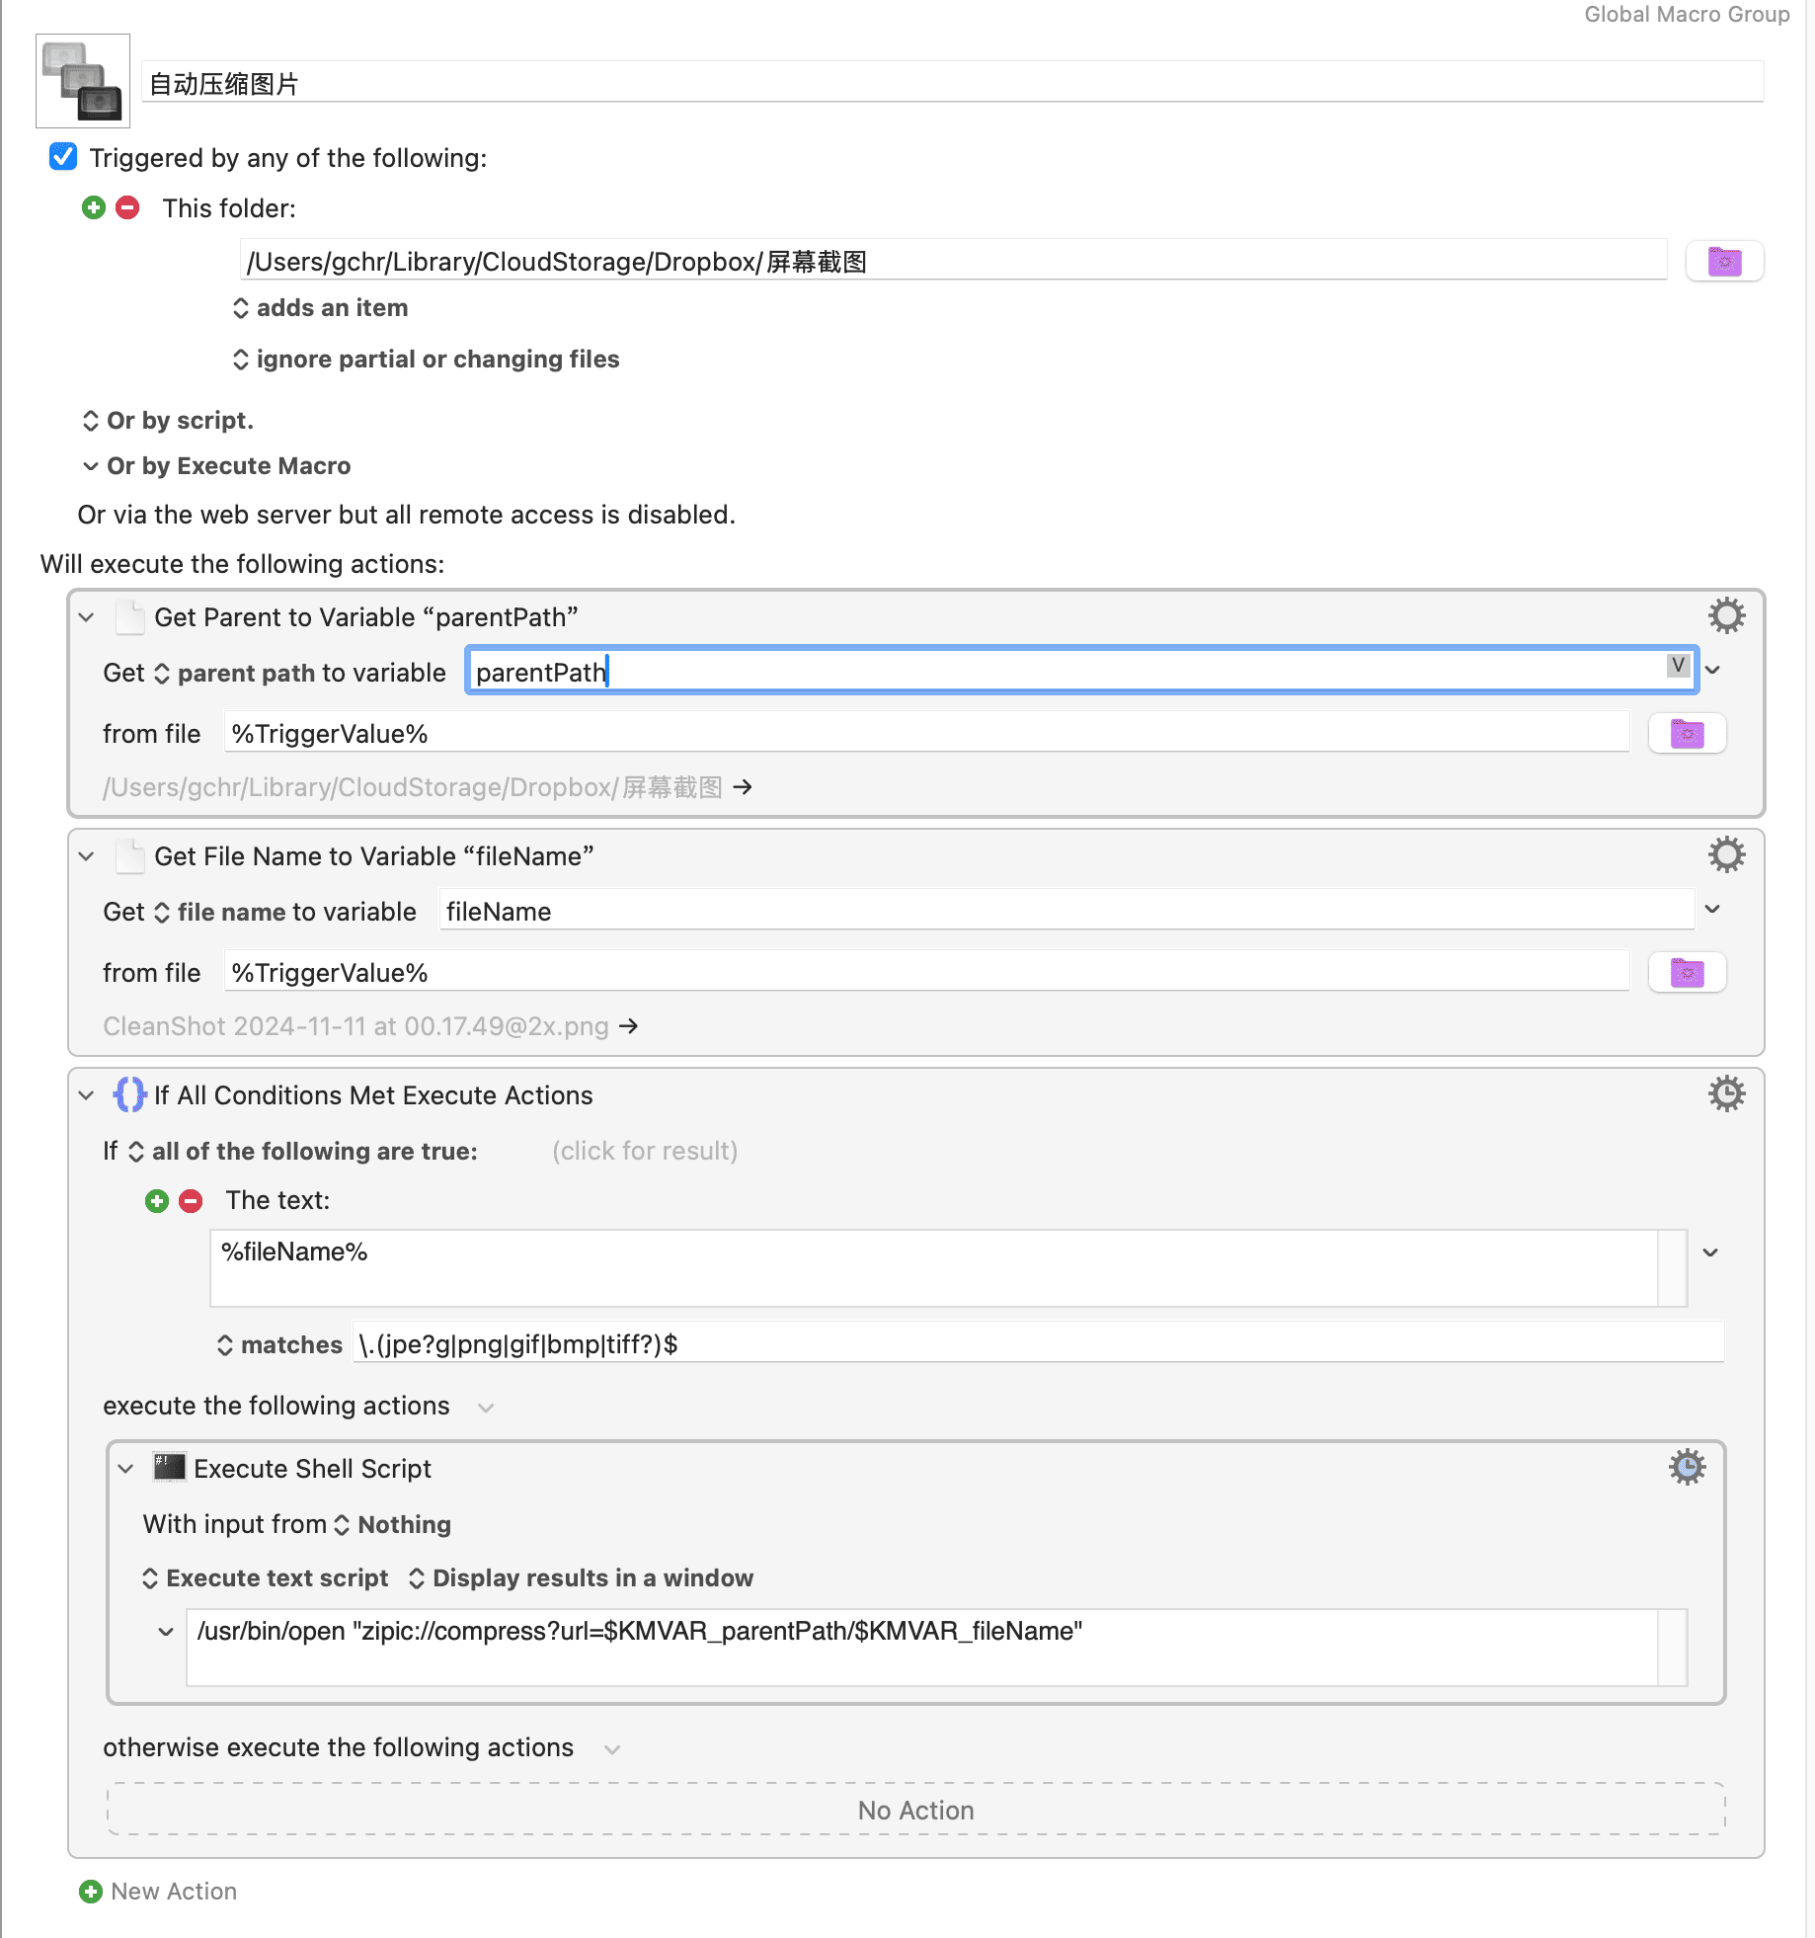The height and width of the screenshot is (1938, 1815).
Task: Open gear menu for Get File Name action
Action: tap(1726, 855)
